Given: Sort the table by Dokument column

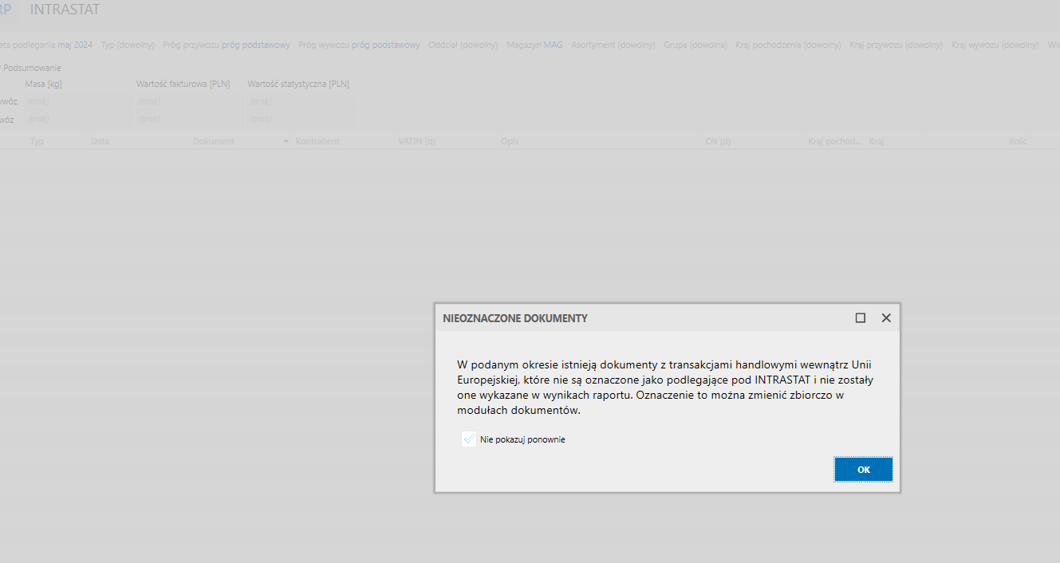Looking at the screenshot, I should (213, 141).
